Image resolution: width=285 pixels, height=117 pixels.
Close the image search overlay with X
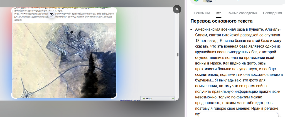pos(177,9)
